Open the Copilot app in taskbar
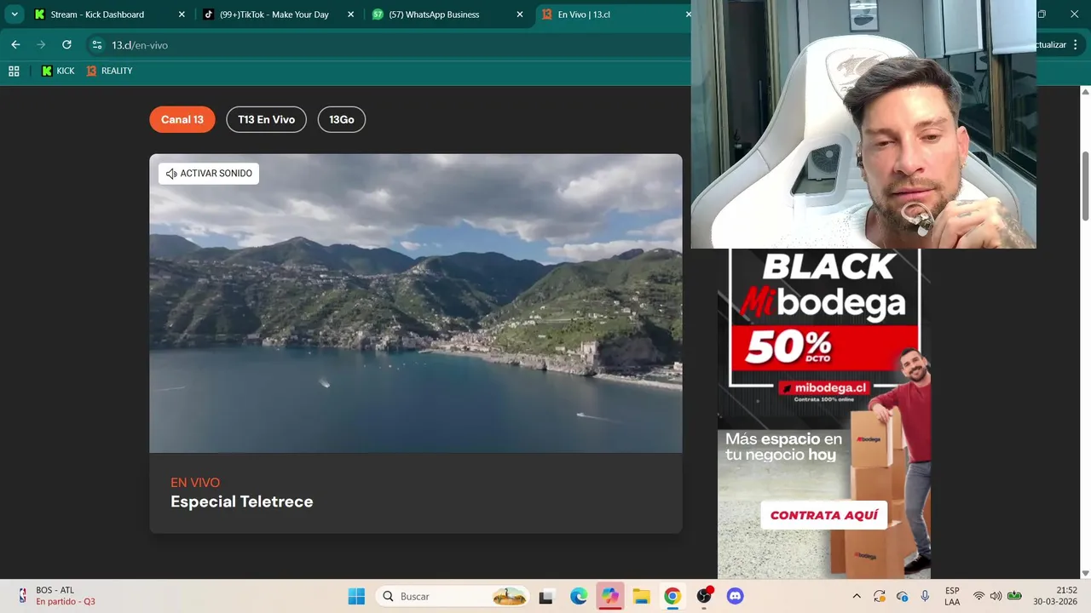This screenshot has width=1091, height=613. 610,597
